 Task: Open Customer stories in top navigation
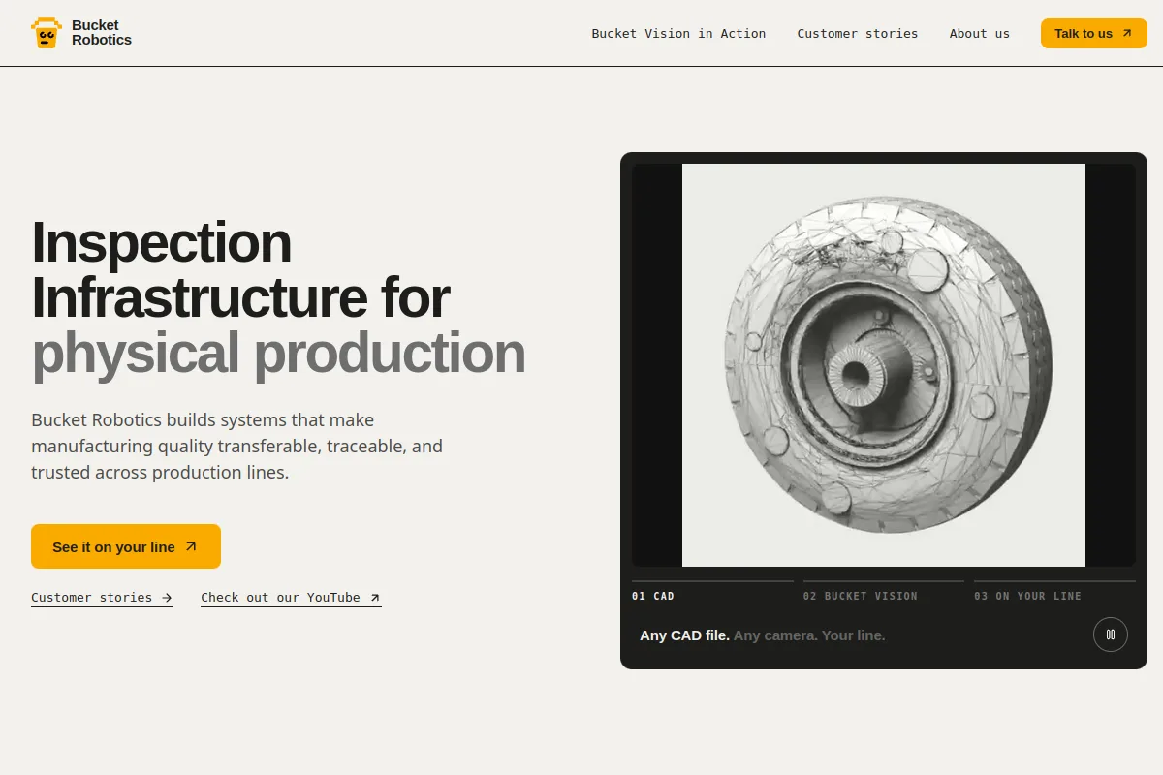coord(858,33)
